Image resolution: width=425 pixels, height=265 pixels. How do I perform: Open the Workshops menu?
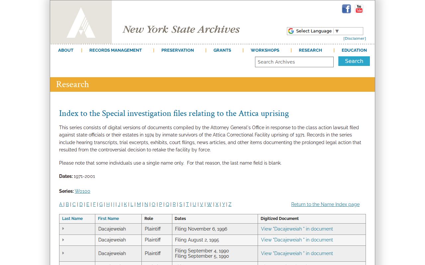[x=265, y=50]
